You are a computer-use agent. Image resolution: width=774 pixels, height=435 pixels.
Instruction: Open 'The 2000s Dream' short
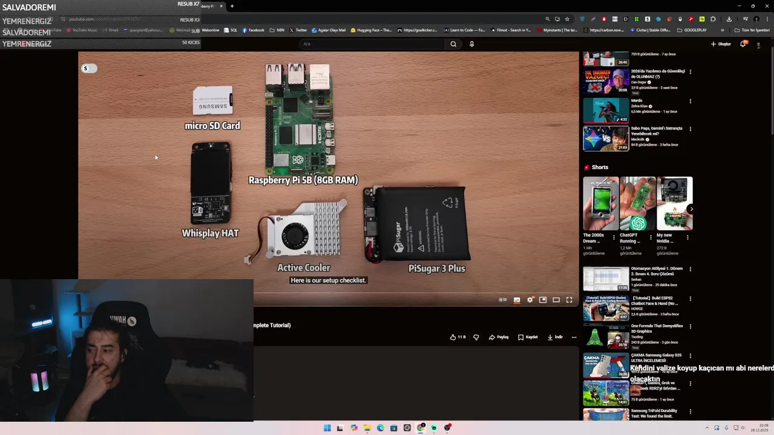tap(600, 204)
